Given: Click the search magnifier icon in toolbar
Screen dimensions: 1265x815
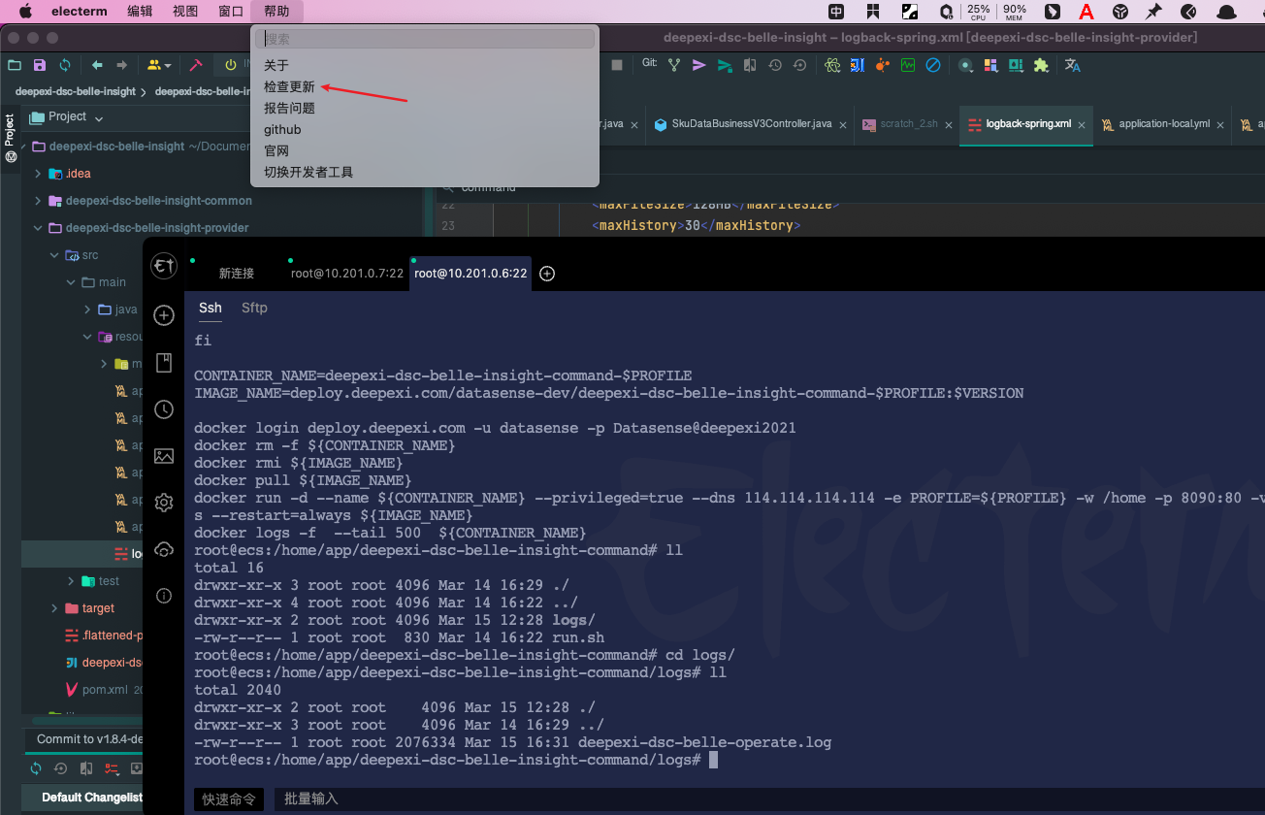Looking at the screenshot, I should pyautogui.click(x=965, y=65).
